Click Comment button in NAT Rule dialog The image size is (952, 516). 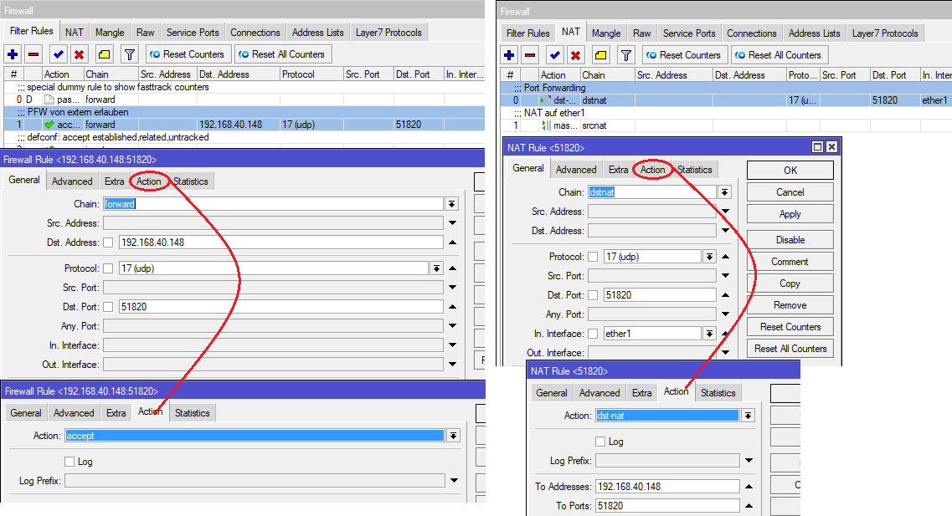[x=790, y=262]
